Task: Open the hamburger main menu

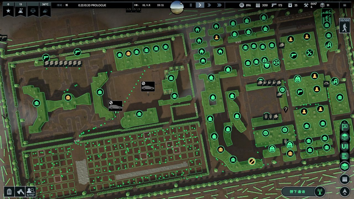Action: (345, 5)
